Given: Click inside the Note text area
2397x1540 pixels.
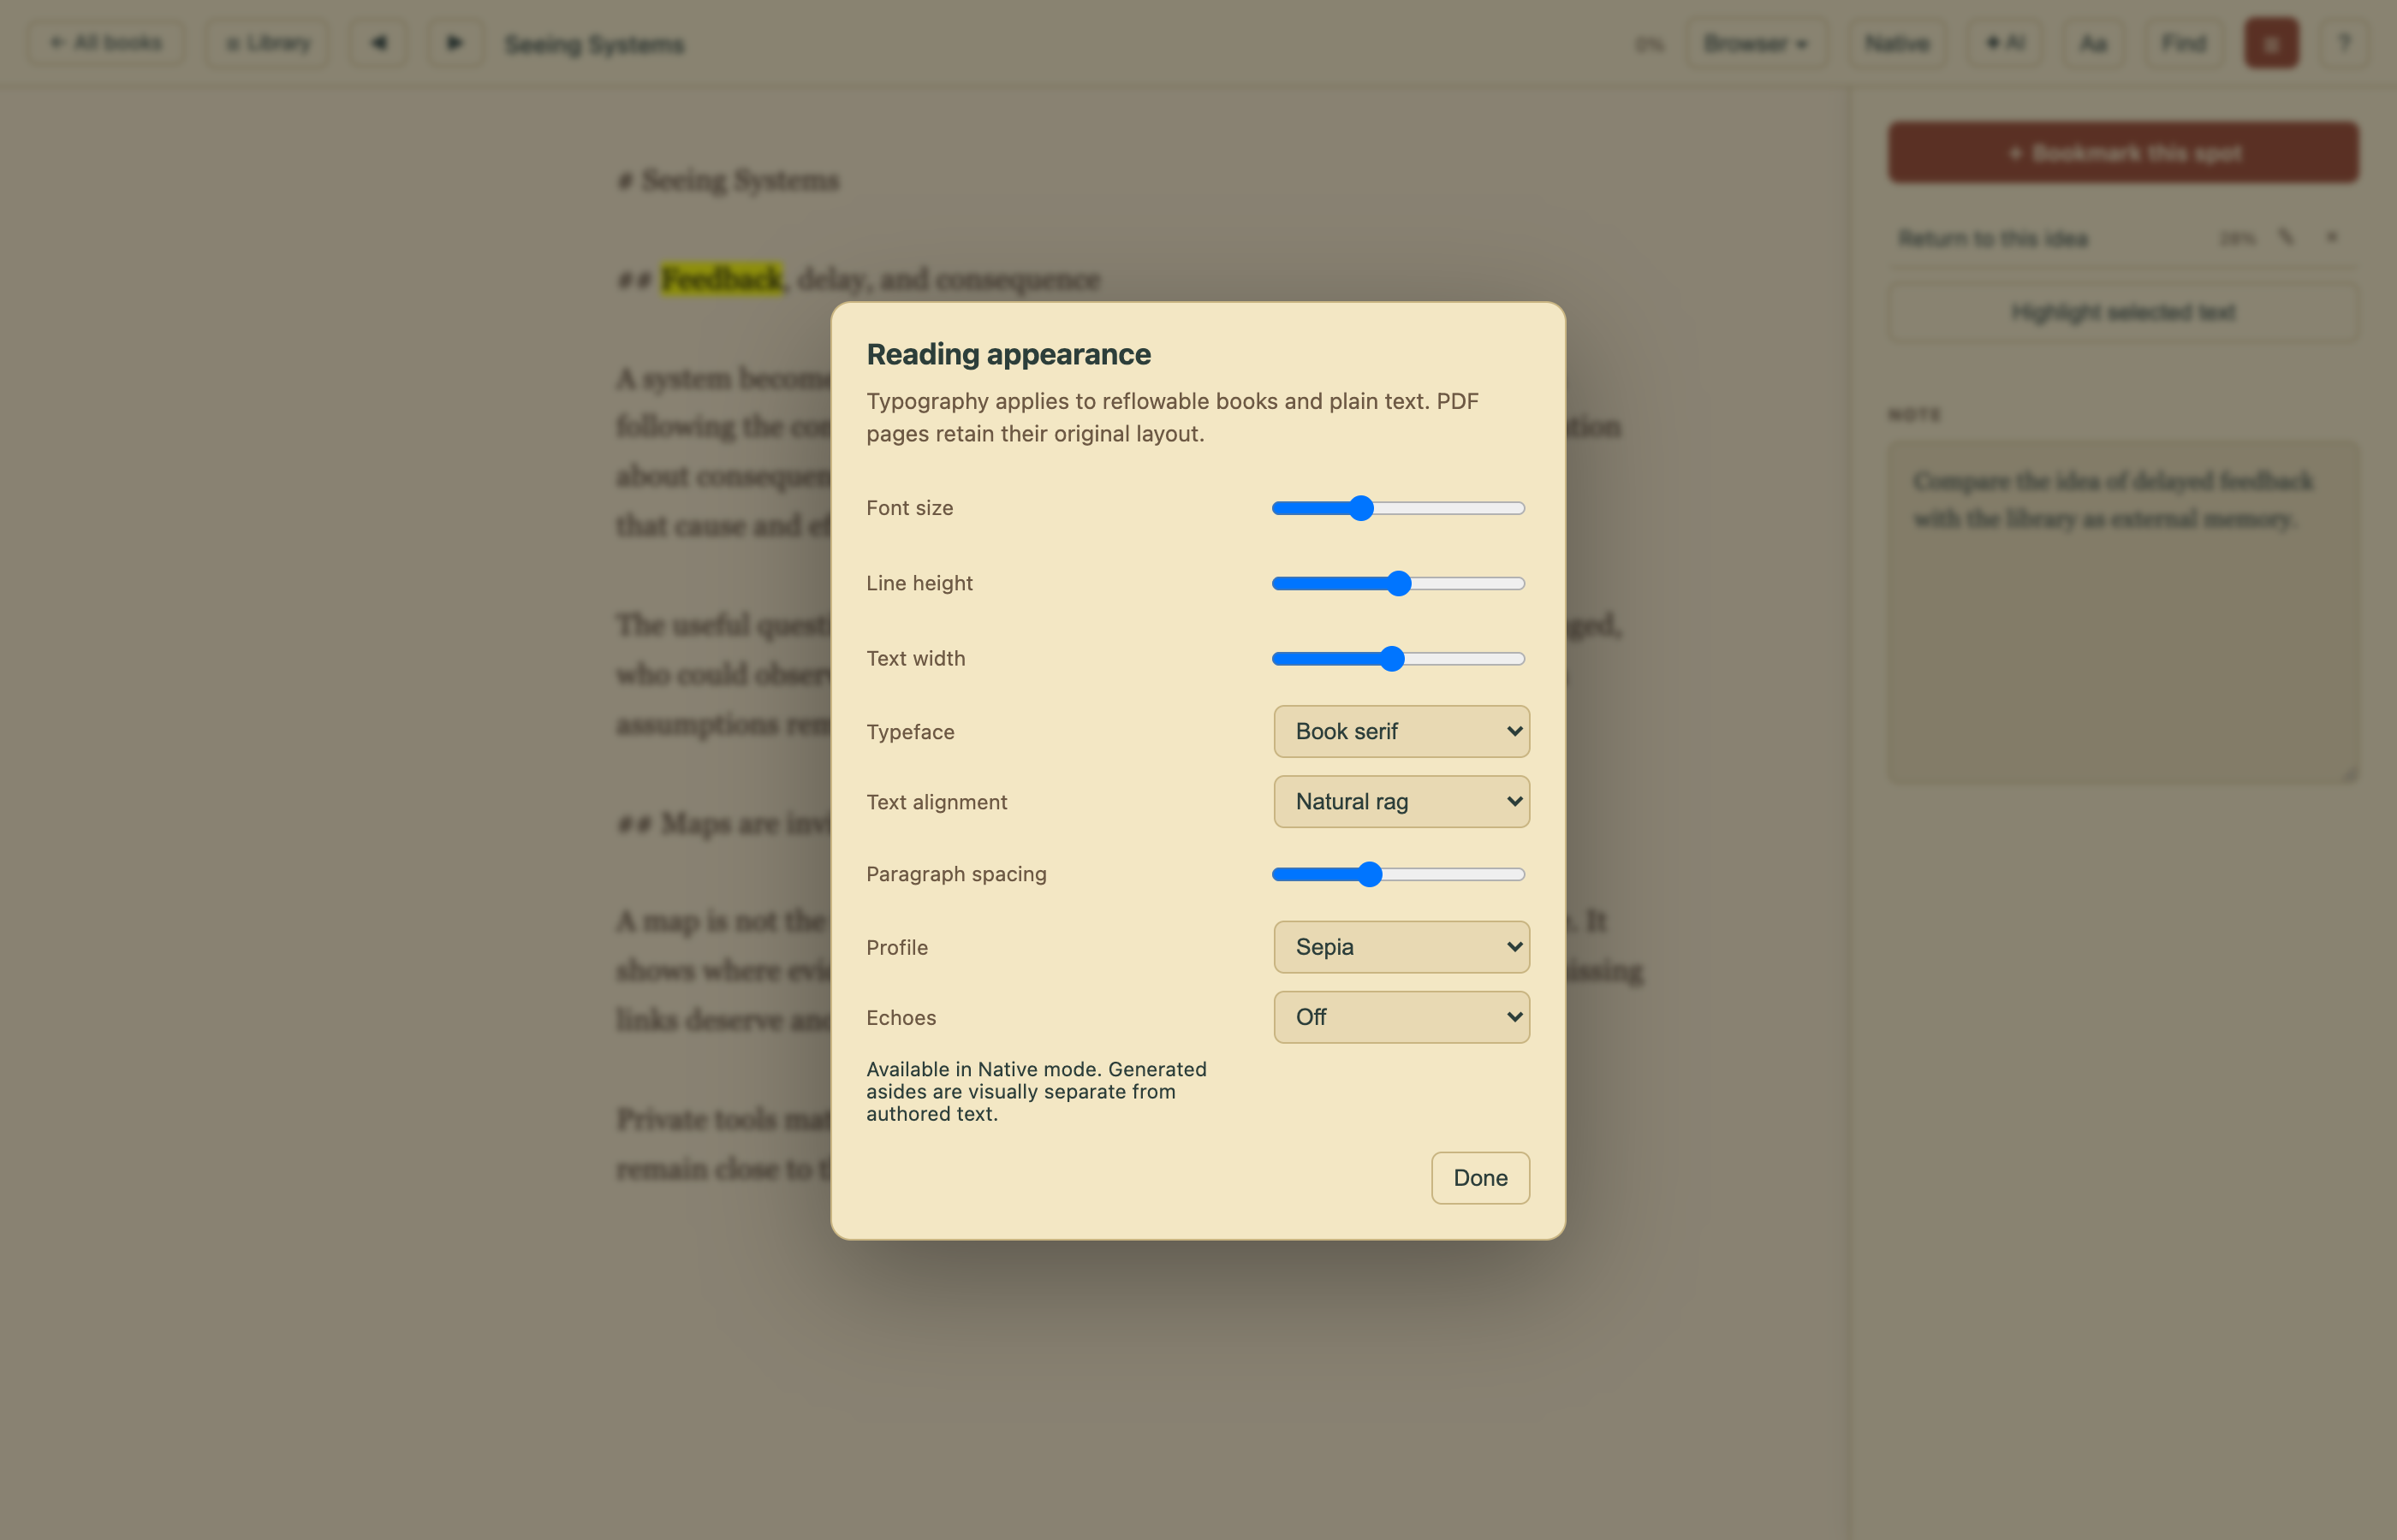Looking at the screenshot, I should click(2123, 611).
